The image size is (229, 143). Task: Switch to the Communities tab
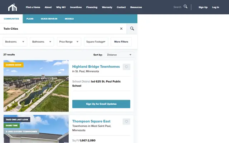[x=11, y=19]
